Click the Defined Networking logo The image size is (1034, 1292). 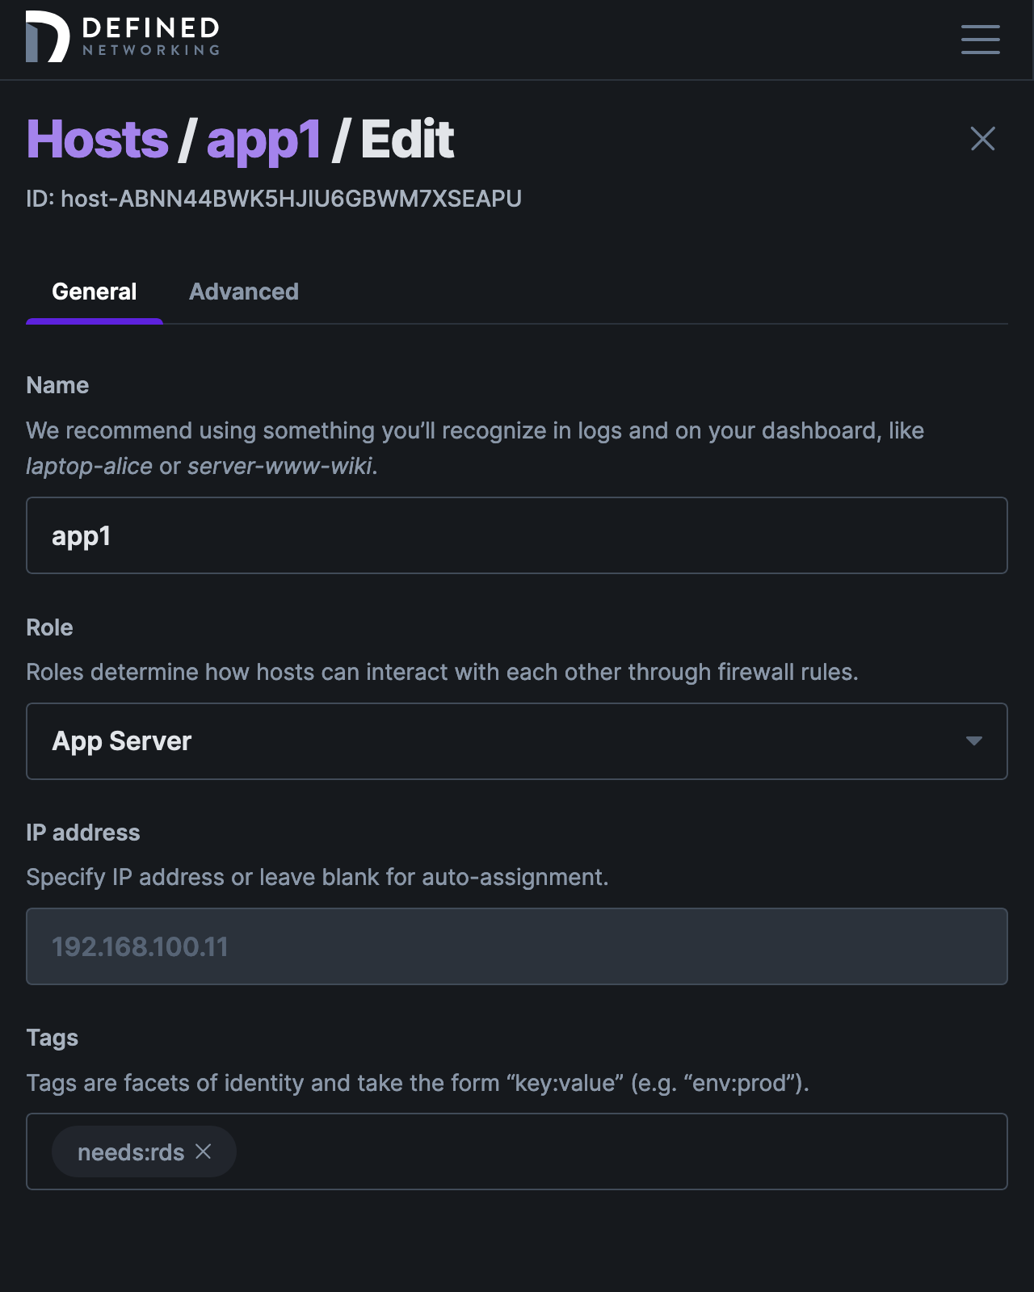(x=121, y=36)
